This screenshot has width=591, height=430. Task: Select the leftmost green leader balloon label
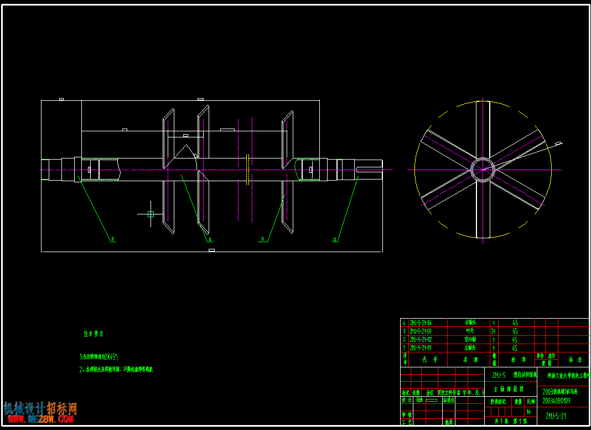113,239
